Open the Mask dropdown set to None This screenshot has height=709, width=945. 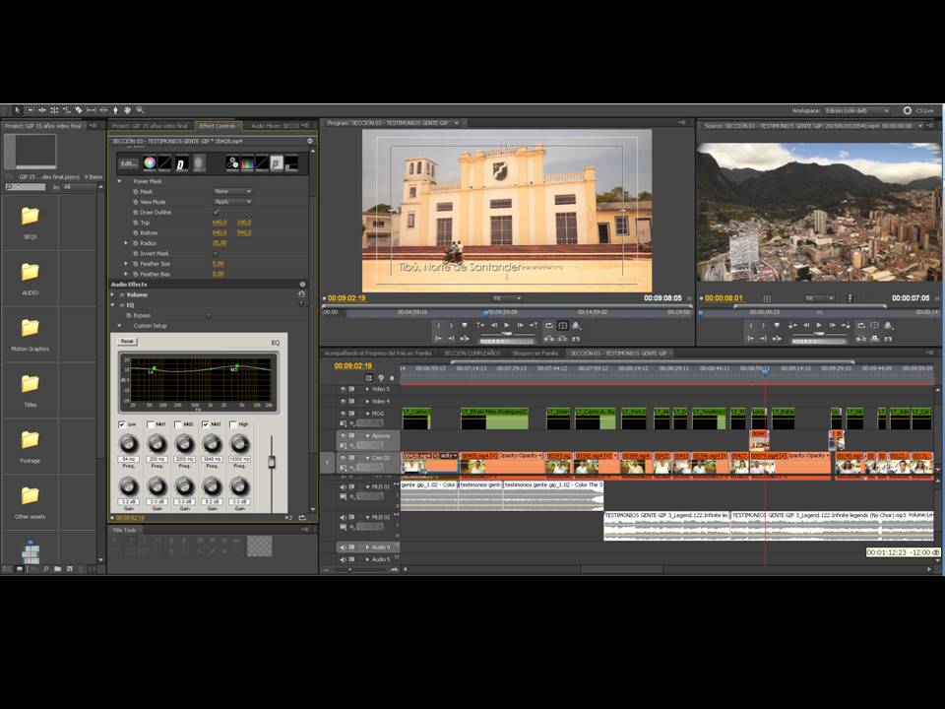[232, 191]
